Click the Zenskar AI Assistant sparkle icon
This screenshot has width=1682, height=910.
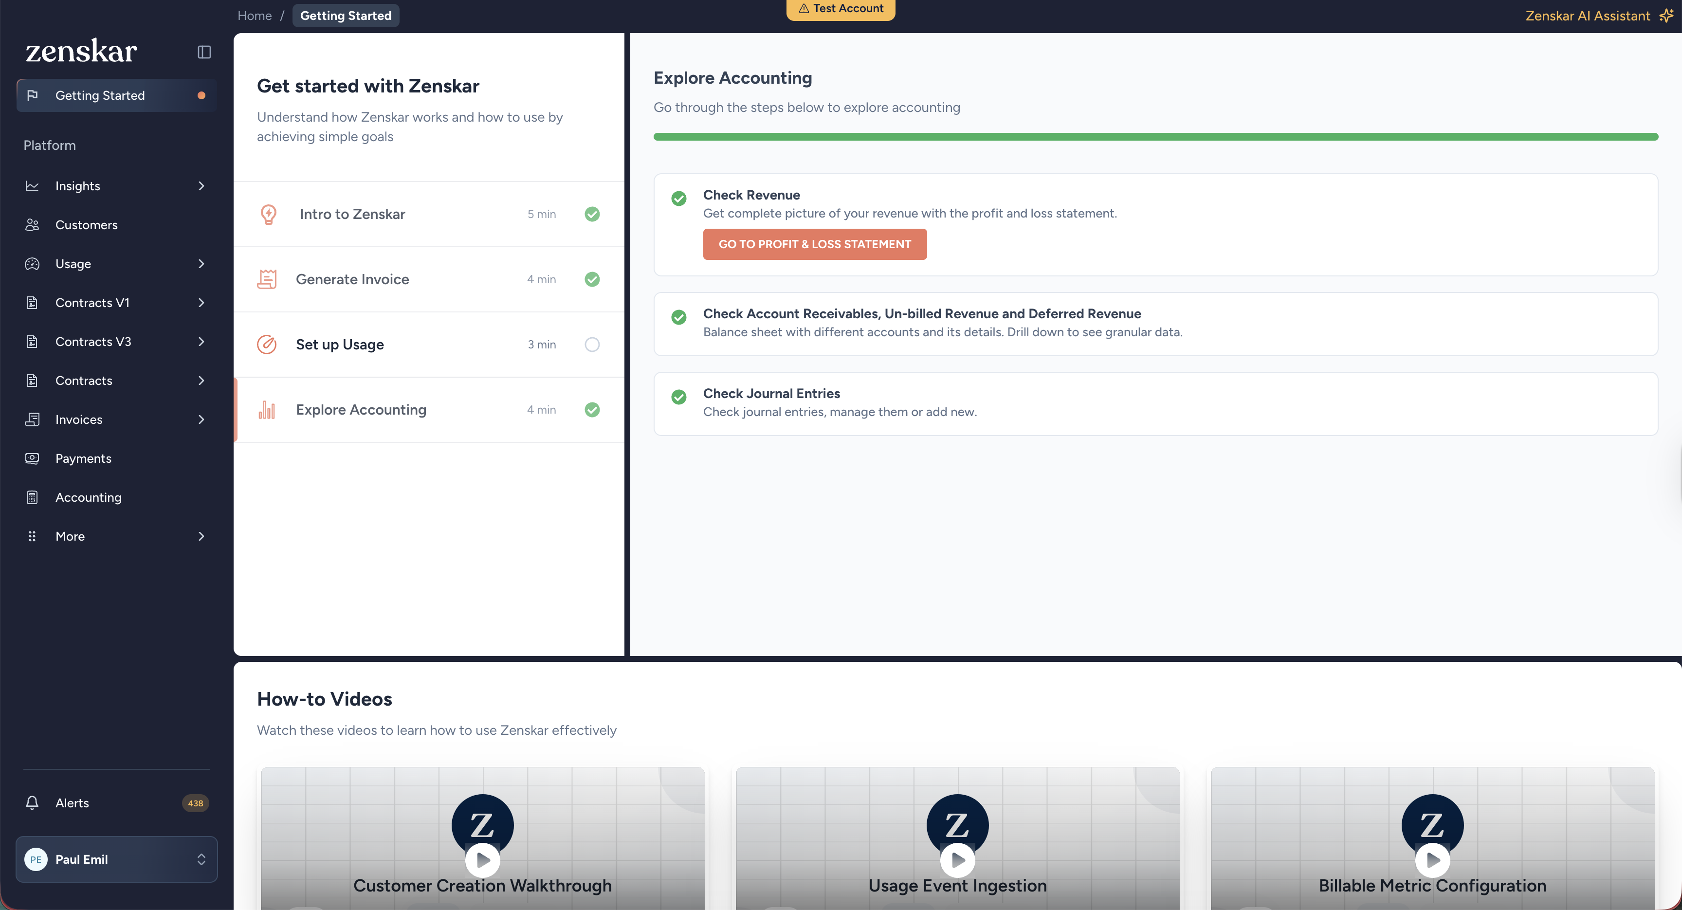pyautogui.click(x=1666, y=16)
